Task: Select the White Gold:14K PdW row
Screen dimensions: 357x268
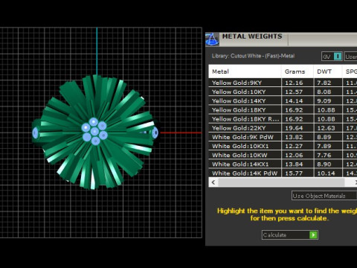Action: [x=283, y=173]
